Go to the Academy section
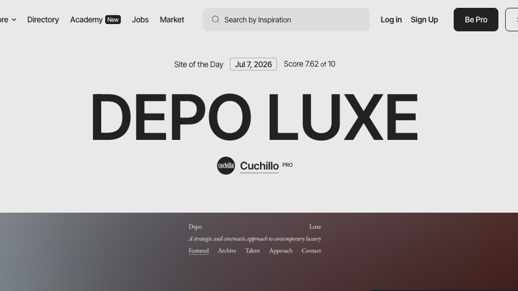518x291 pixels. pyautogui.click(x=86, y=20)
